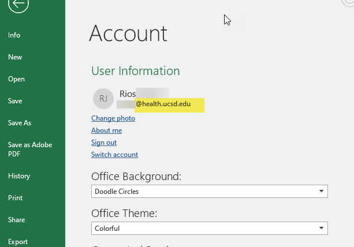The width and height of the screenshot is (354, 247).
Task: Open the History page
Action: point(19,176)
